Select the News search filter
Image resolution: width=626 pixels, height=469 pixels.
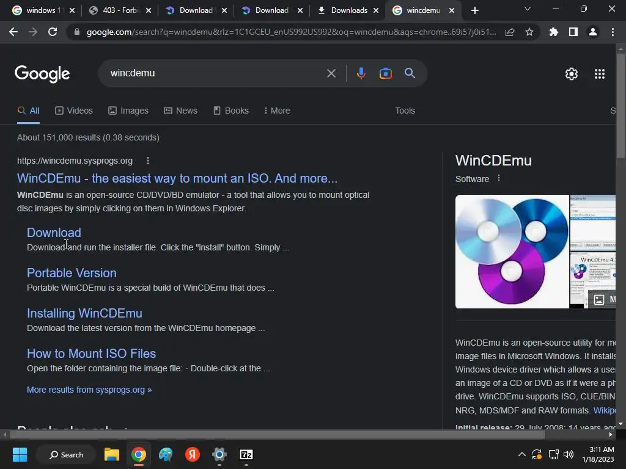(x=181, y=111)
